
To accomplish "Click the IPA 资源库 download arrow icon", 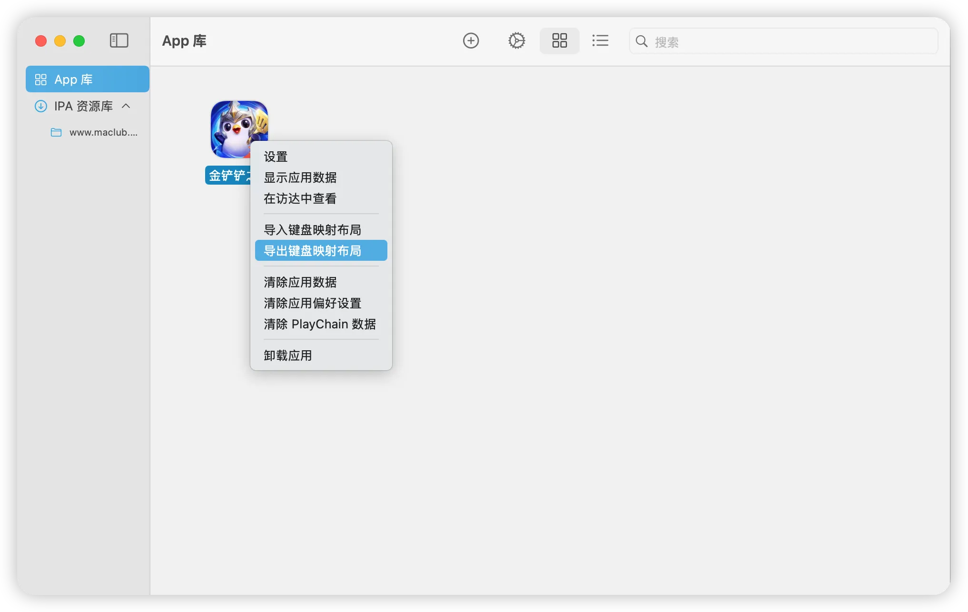I will (41, 106).
